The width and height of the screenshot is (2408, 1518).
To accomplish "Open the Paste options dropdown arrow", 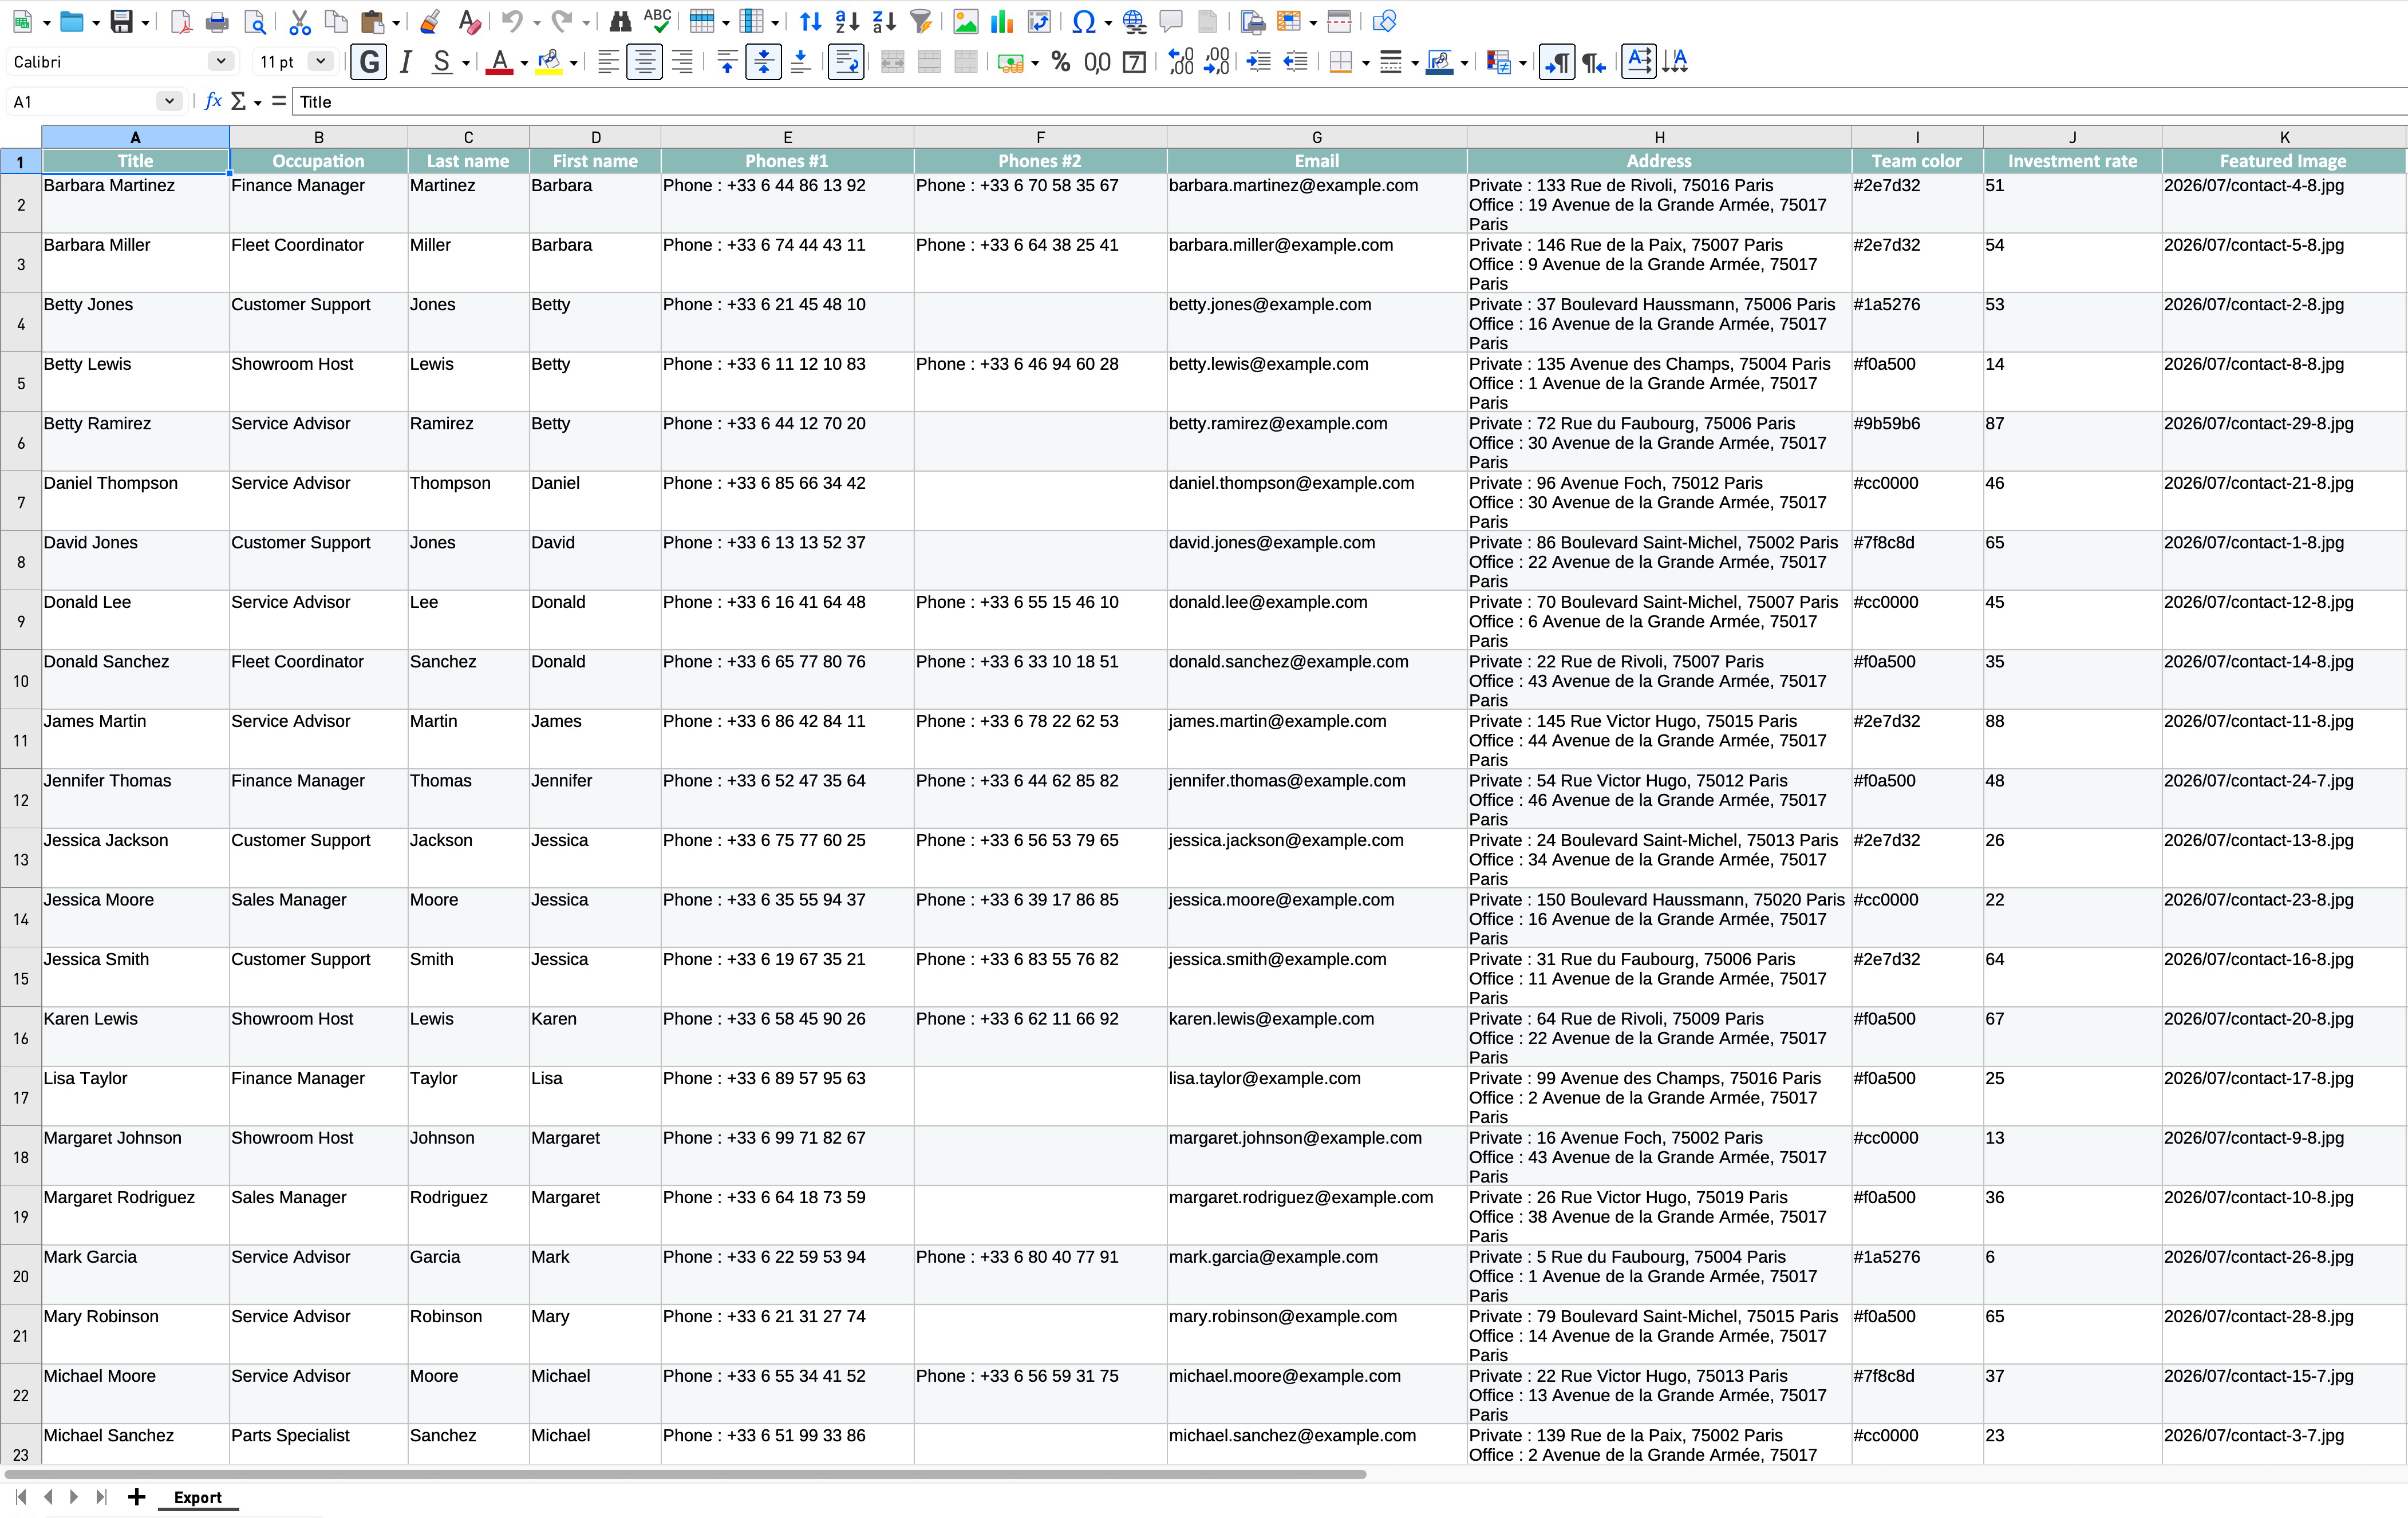I will (x=397, y=22).
